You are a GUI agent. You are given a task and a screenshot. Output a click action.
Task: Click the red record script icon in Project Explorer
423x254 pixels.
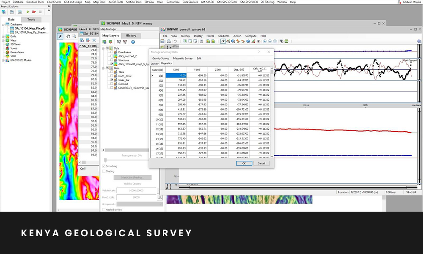(x=34, y=12)
